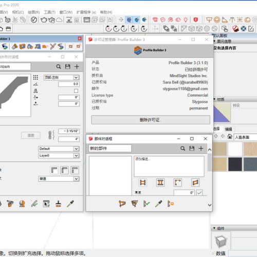Click the rotate-around-X-axis icon in toolbar

pyautogui.click(x=108, y=29)
